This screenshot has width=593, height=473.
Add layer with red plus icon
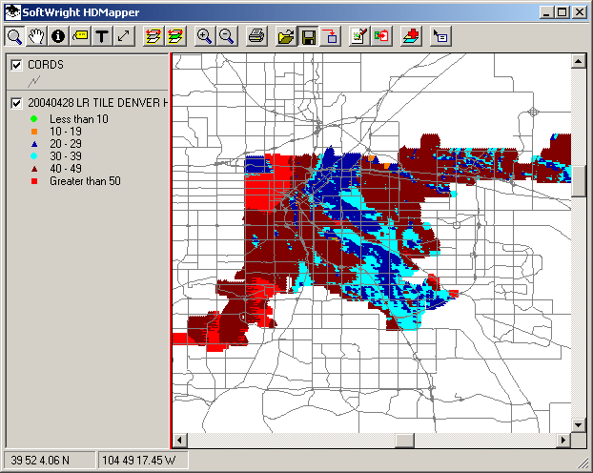tap(411, 36)
